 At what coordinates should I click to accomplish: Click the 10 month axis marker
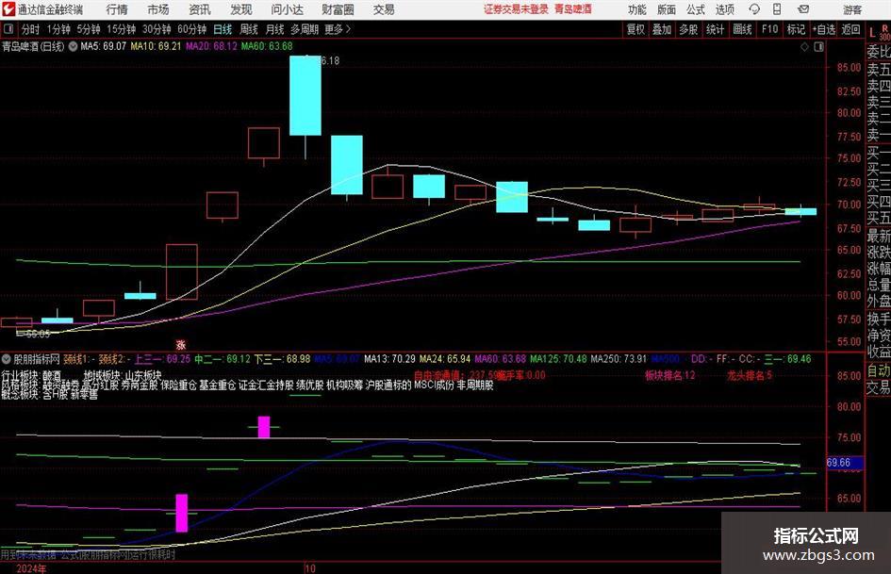pyautogui.click(x=310, y=568)
